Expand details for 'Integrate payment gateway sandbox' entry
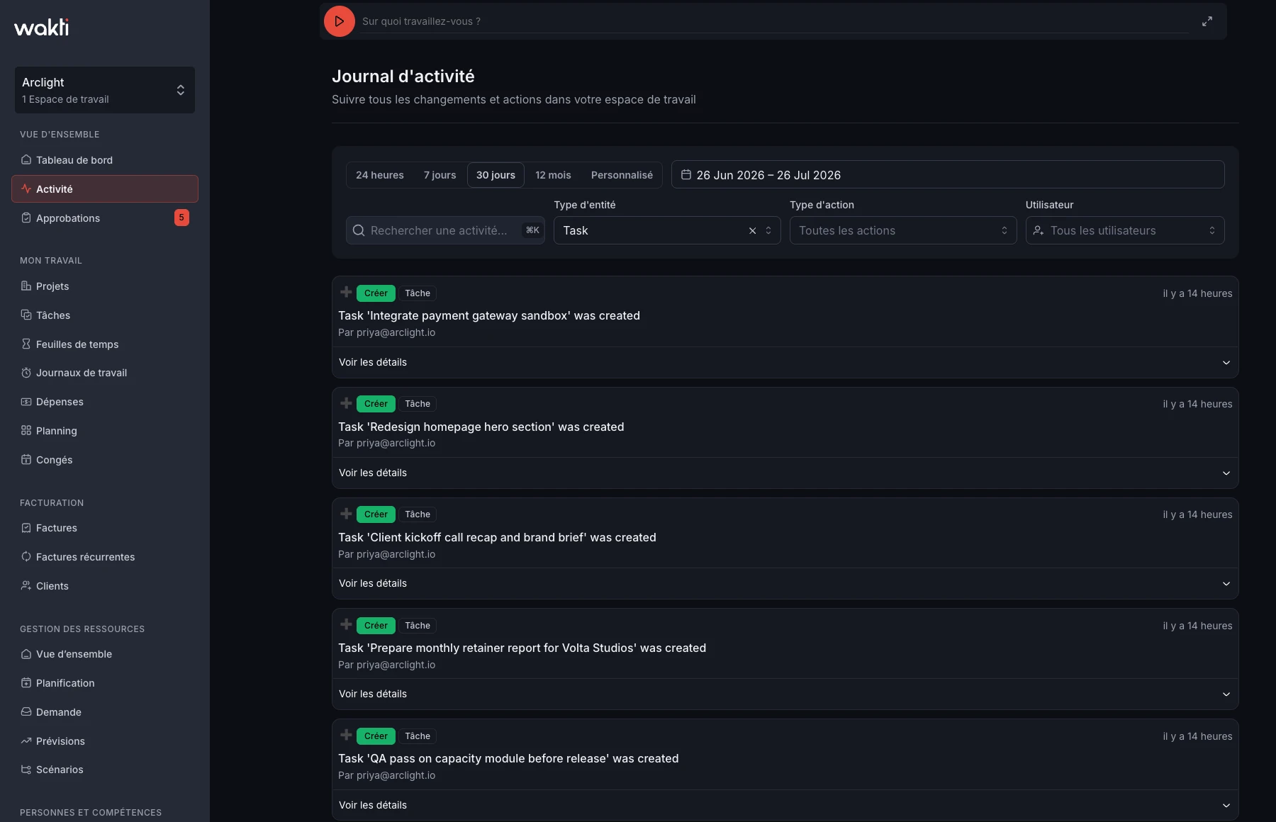This screenshot has width=1276, height=822. (x=785, y=362)
